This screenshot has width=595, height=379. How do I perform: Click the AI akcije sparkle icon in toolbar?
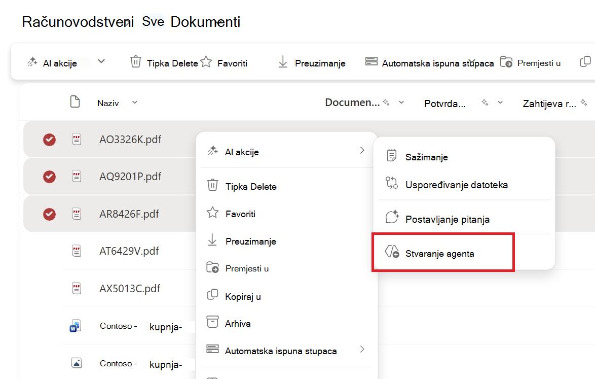[x=32, y=61]
